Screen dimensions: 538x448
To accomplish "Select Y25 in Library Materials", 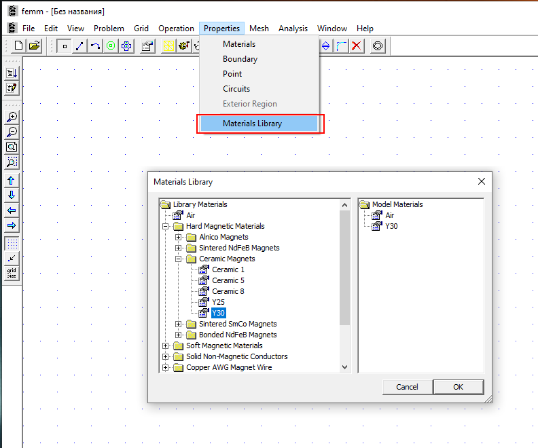I will pyautogui.click(x=218, y=302).
